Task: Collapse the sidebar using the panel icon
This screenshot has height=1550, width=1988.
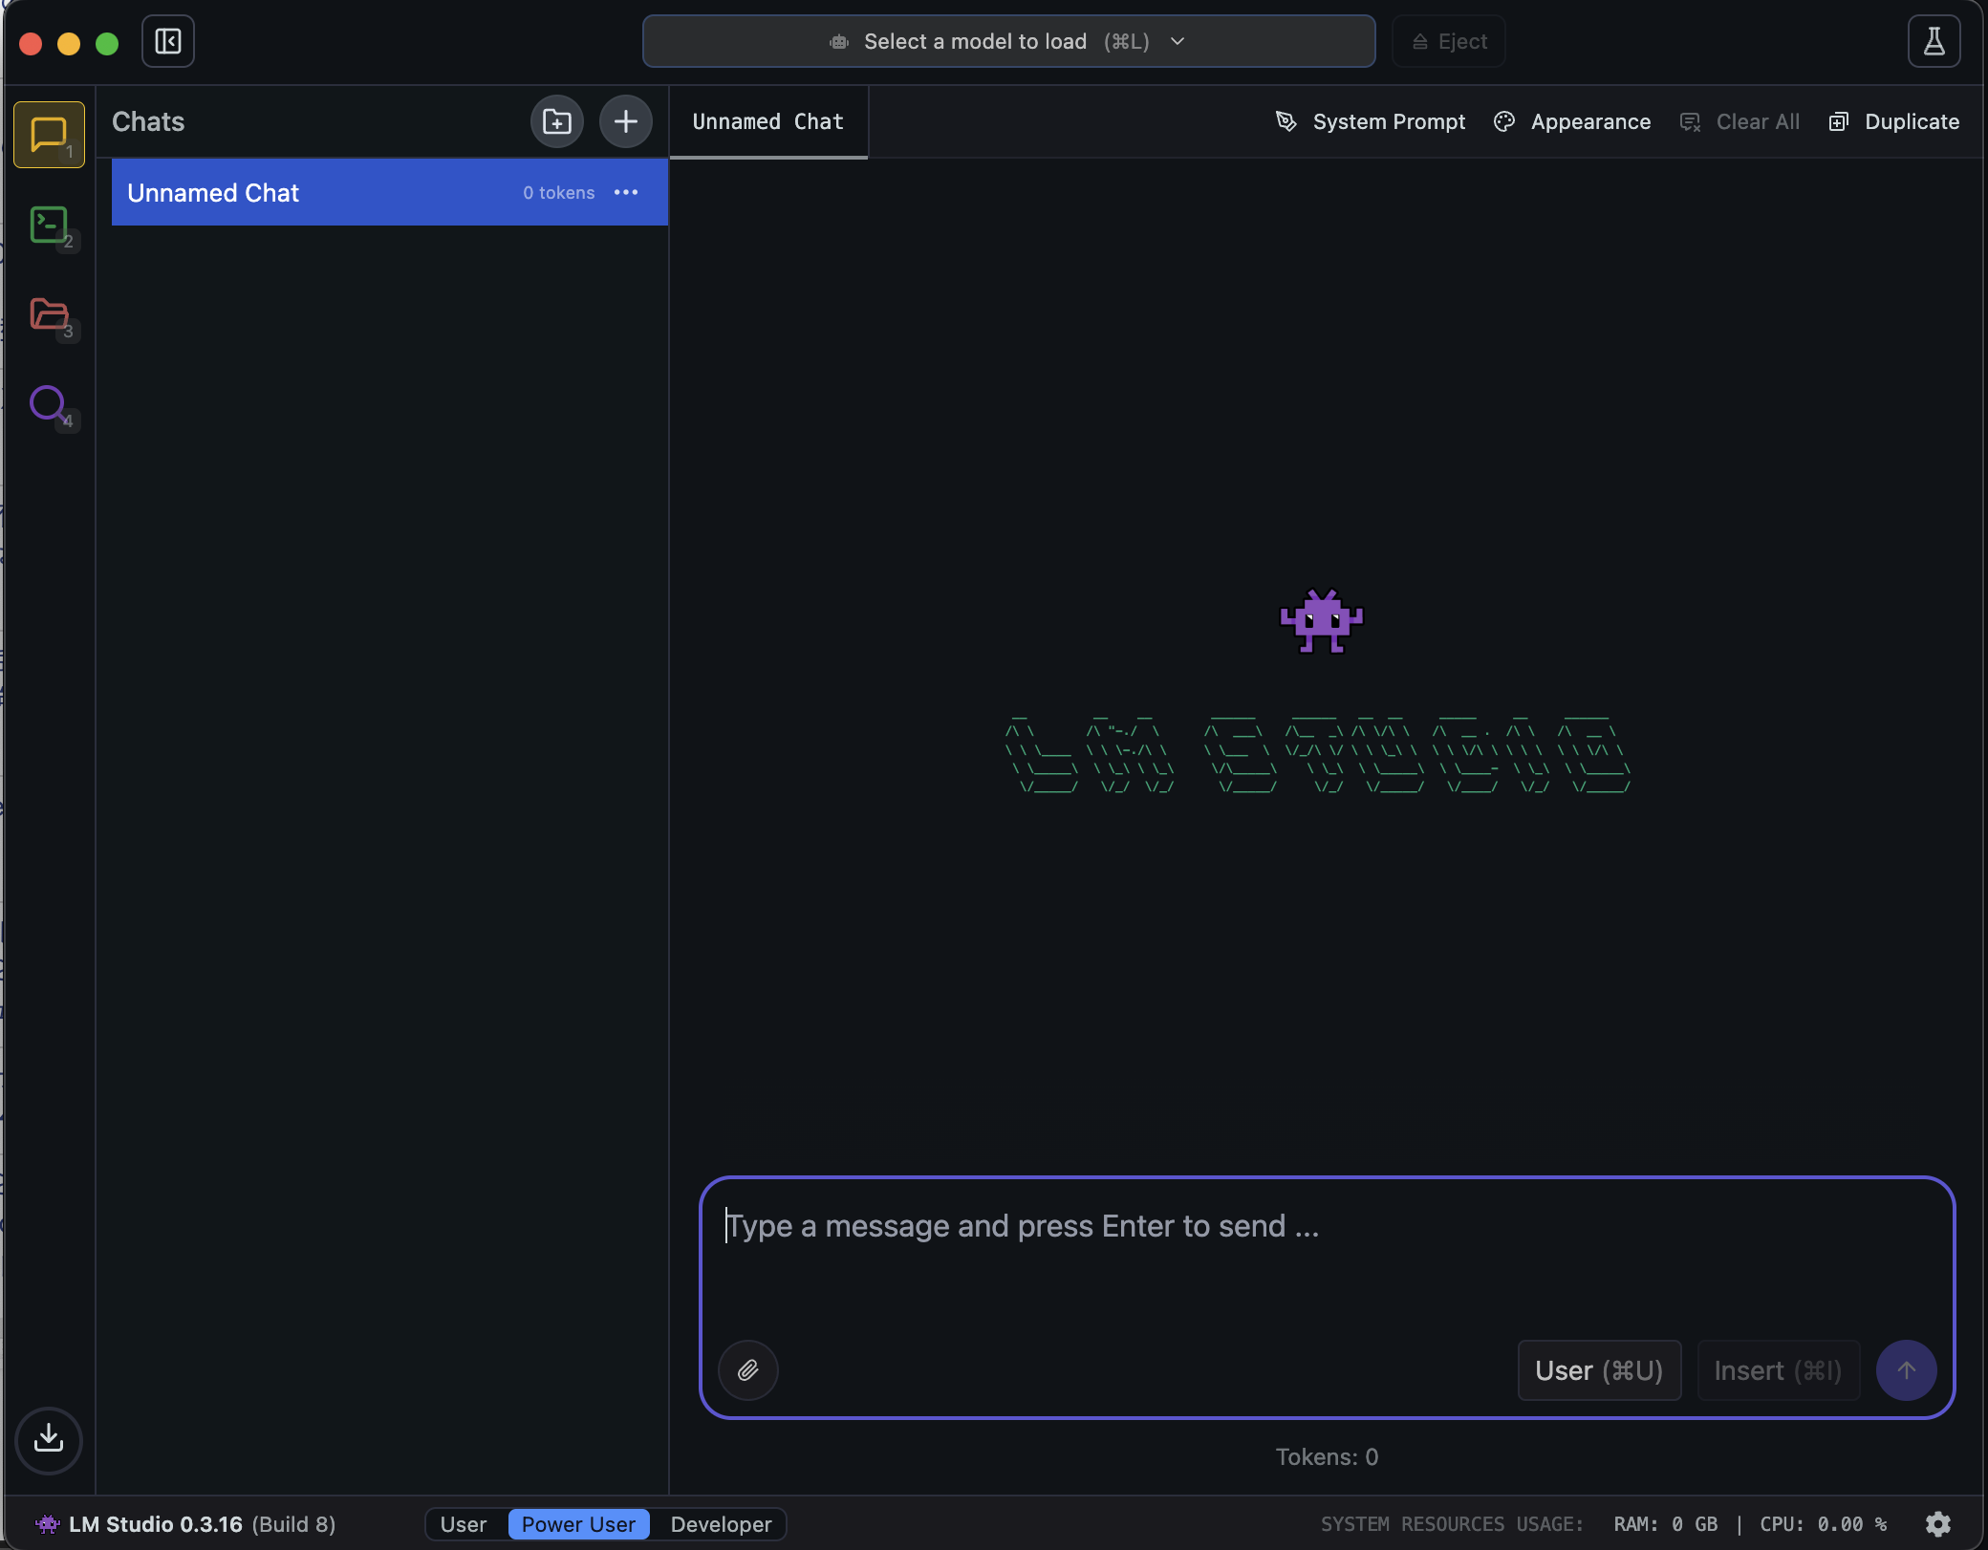Action: (x=168, y=41)
